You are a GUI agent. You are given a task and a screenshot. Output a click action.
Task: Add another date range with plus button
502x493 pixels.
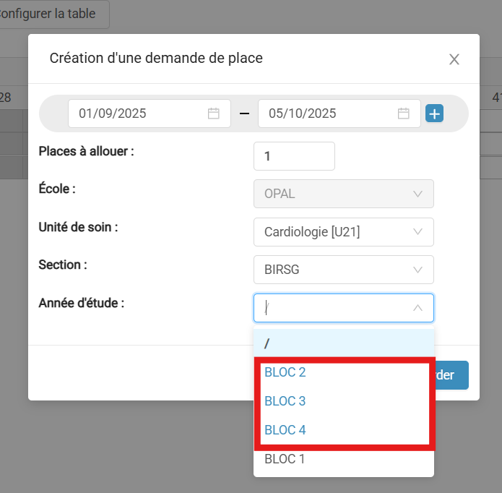[x=434, y=113]
